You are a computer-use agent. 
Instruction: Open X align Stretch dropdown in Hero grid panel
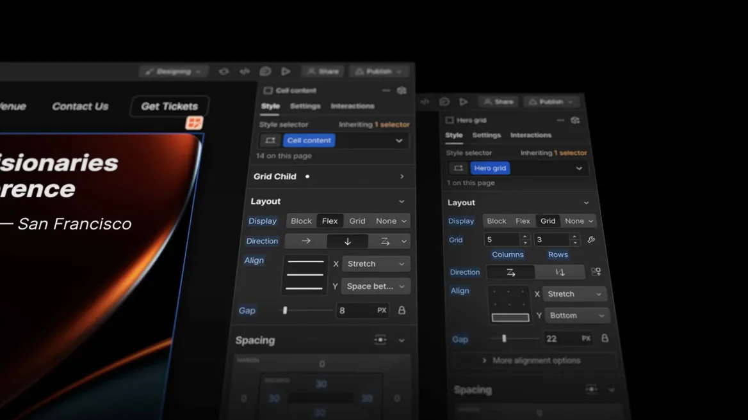coord(574,294)
